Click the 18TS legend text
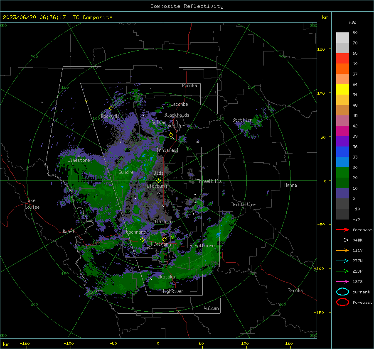This screenshot has height=349, width=374. (x=357, y=282)
